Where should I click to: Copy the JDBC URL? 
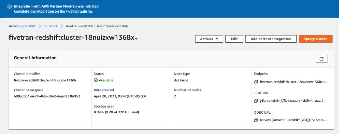(x=256, y=101)
